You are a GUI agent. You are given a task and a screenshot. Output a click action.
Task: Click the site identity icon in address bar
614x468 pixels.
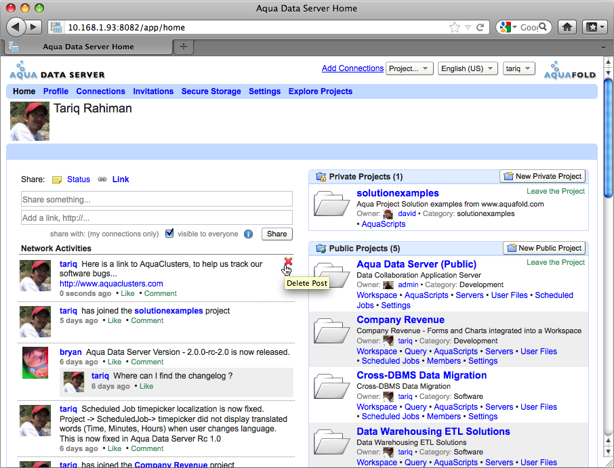56,27
